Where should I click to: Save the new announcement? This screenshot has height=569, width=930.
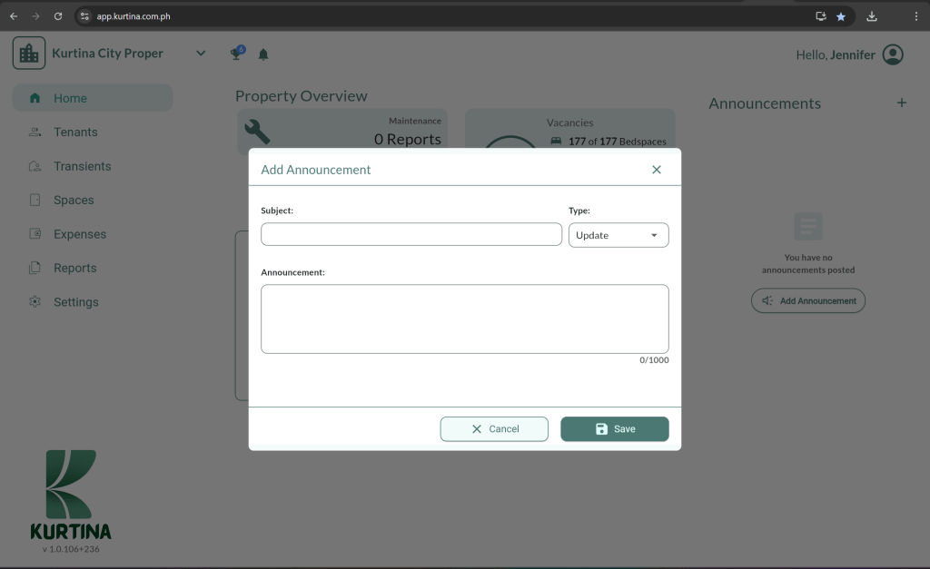point(615,429)
